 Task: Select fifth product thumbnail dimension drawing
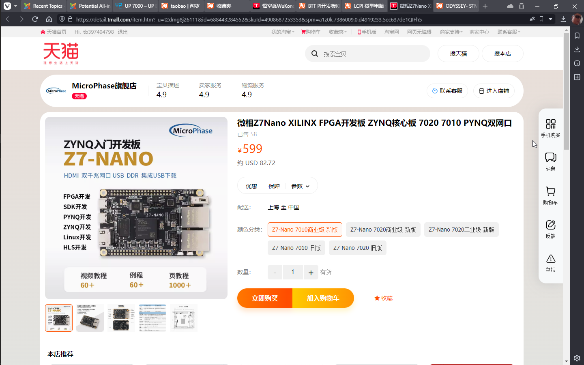coord(184,318)
